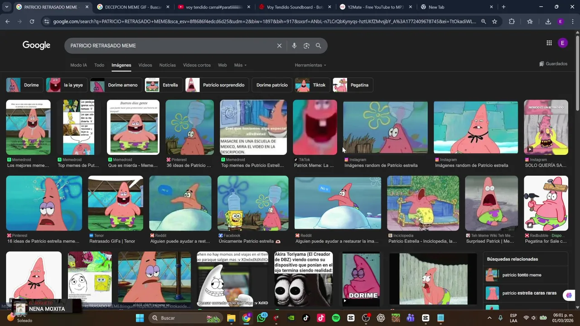
Task: Filter by Patricio sorprendido chip
Action: [x=217, y=85]
